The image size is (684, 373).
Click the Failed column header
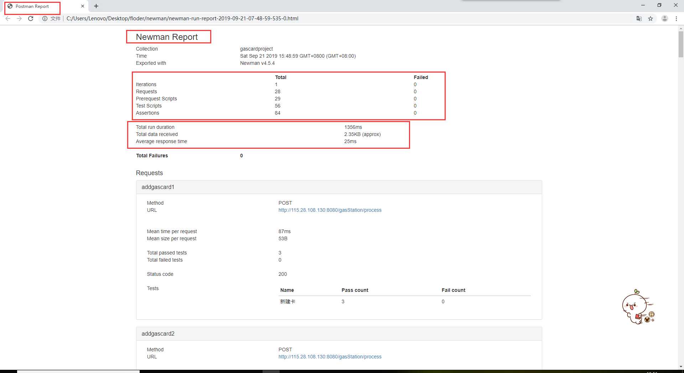pyautogui.click(x=421, y=77)
